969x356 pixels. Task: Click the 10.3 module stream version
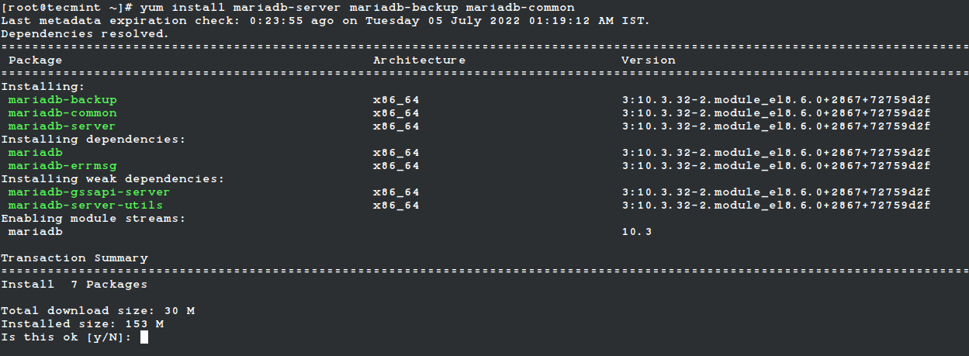(x=637, y=232)
